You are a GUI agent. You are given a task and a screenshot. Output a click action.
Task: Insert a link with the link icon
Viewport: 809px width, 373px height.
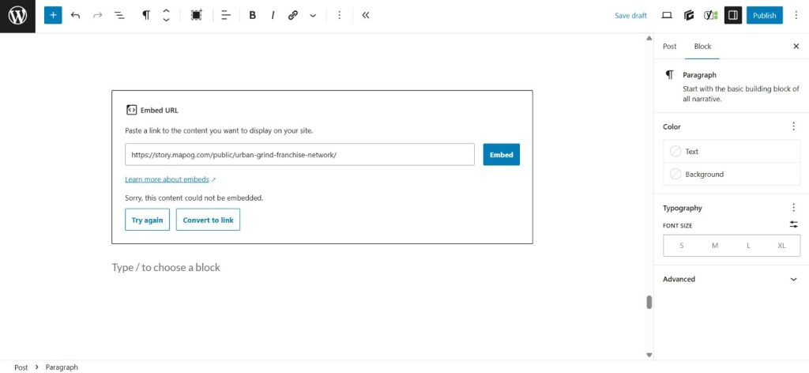point(293,16)
